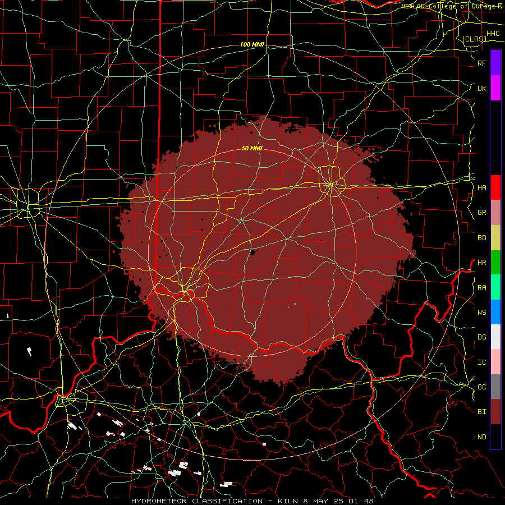Select the GR pink legend swatch

495,213
